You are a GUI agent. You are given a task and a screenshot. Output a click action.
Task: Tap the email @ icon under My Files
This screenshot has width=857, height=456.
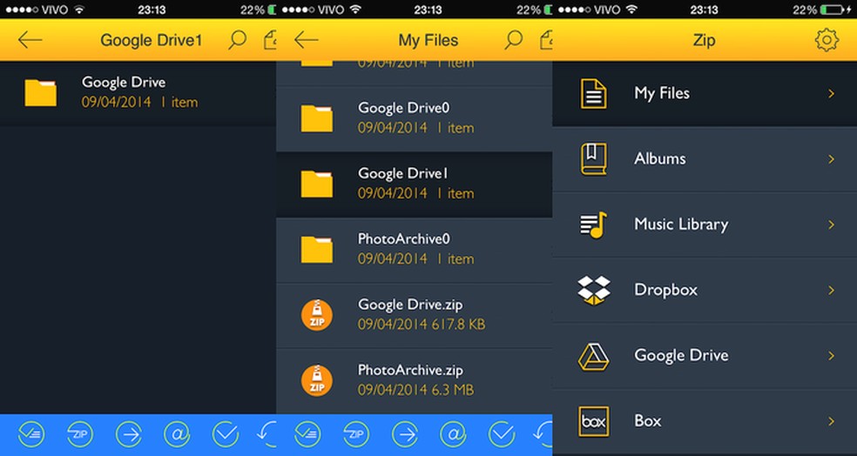453,435
